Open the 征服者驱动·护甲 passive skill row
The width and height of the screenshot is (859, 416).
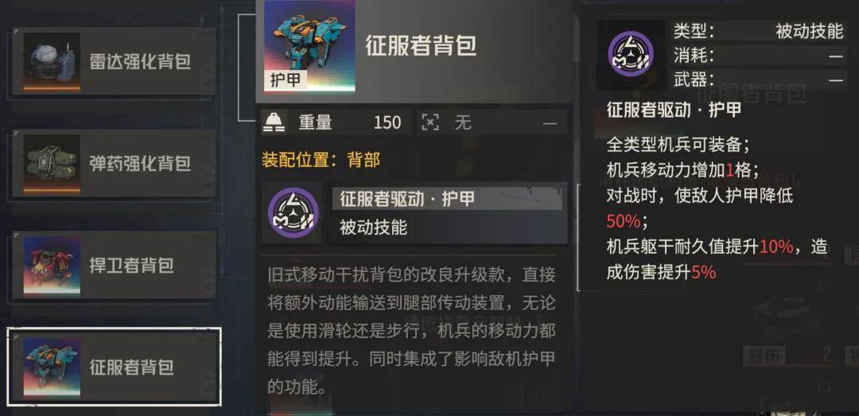(x=414, y=212)
